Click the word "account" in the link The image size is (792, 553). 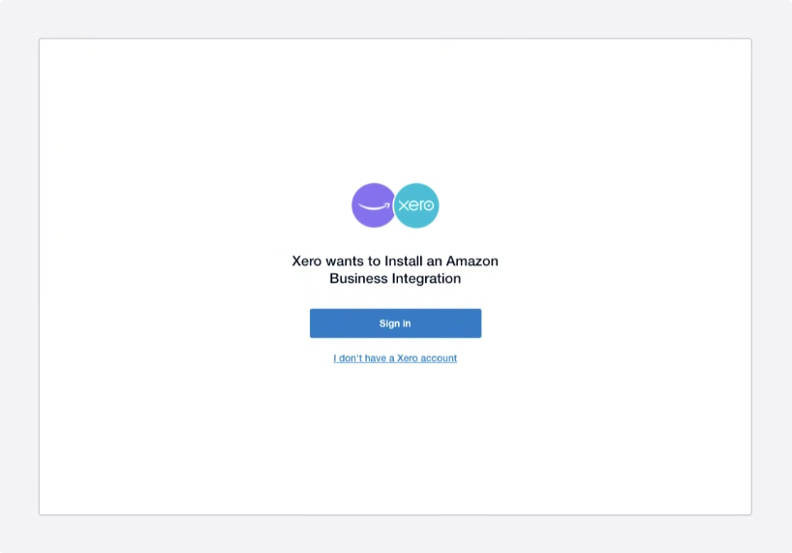click(x=439, y=358)
